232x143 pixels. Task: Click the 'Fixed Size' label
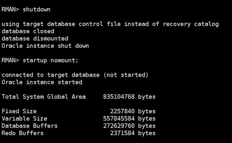tap(19, 111)
